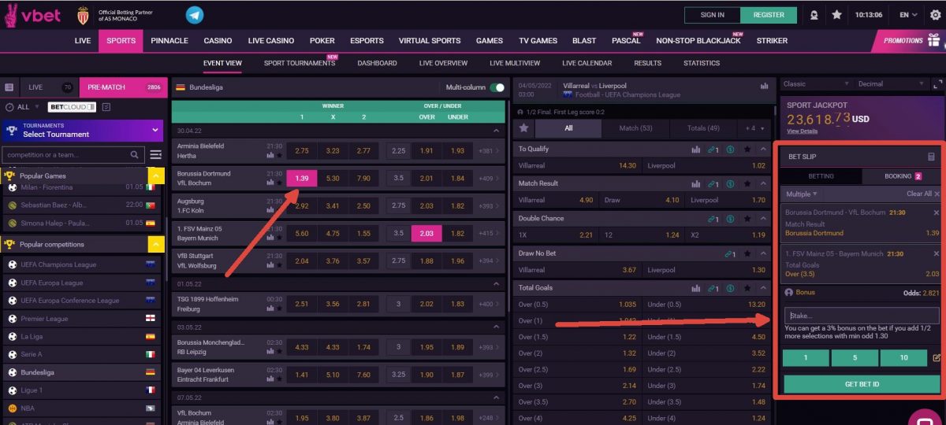Click the REGISTER button
Viewport: 946px width, 425px height.
769,14
